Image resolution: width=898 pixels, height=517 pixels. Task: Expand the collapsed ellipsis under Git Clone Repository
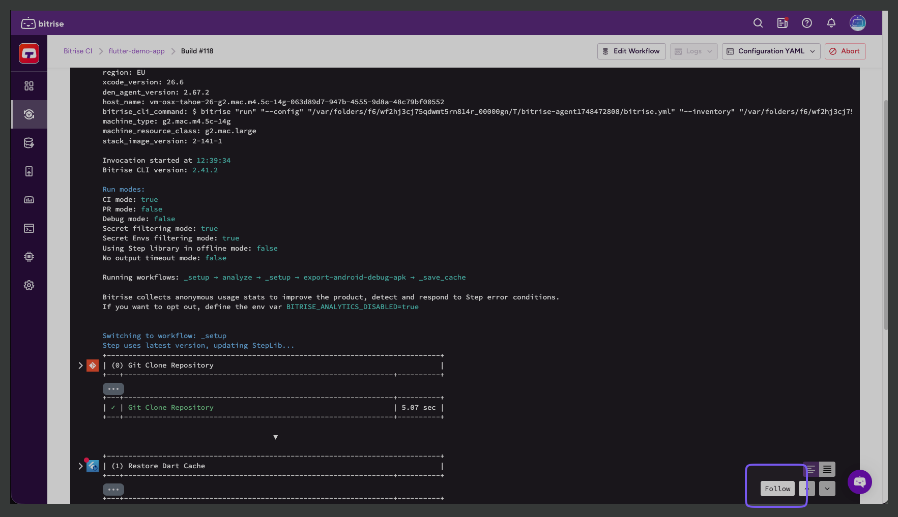pos(113,389)
